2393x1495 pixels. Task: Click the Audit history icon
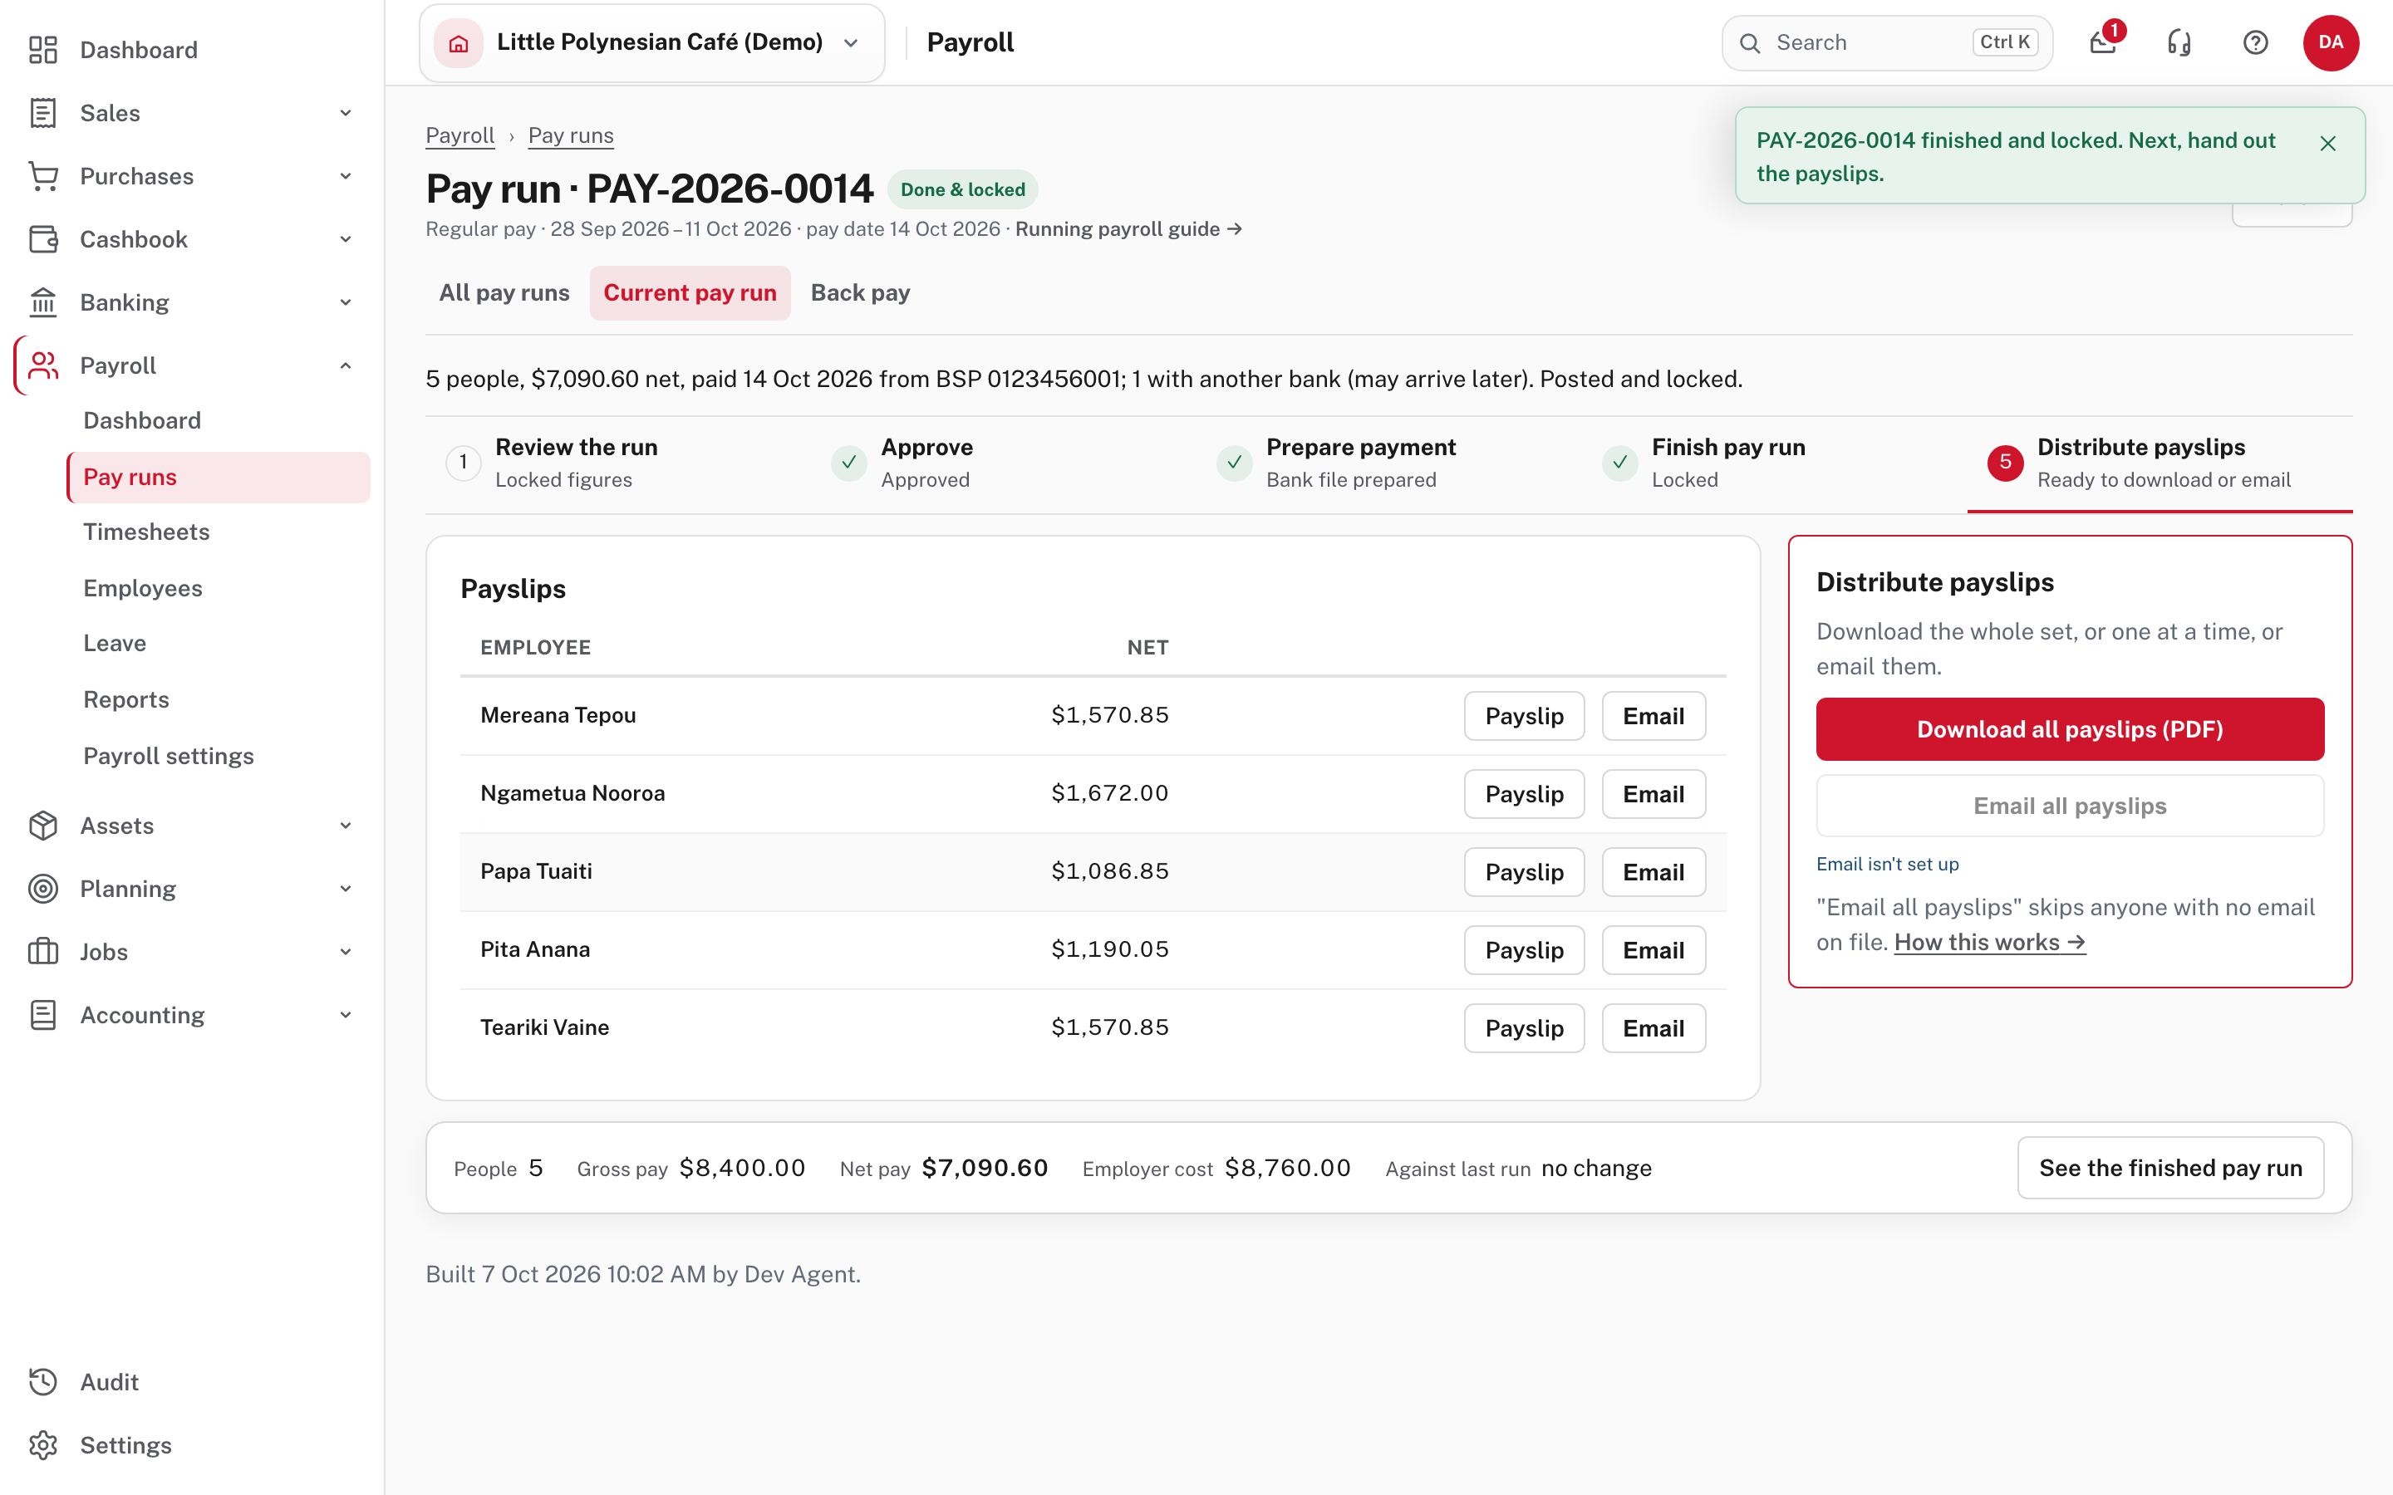(42, 1382)
